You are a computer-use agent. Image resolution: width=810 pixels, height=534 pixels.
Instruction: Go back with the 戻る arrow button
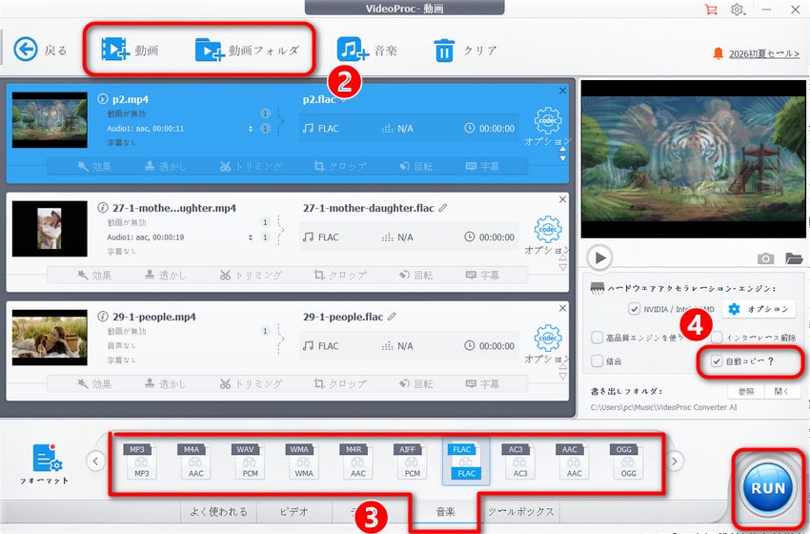pyautogui.click(x=40, y=51)
